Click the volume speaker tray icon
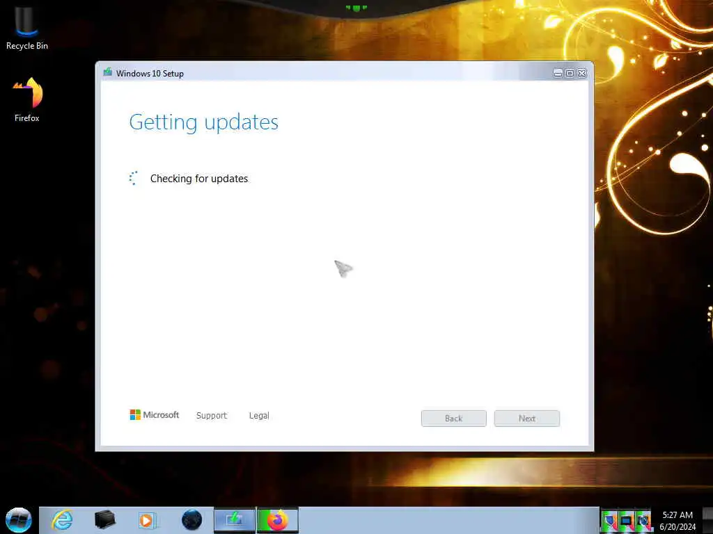This screenshot has height=534, width=713. pyautogui.click(x=643, y=521)
